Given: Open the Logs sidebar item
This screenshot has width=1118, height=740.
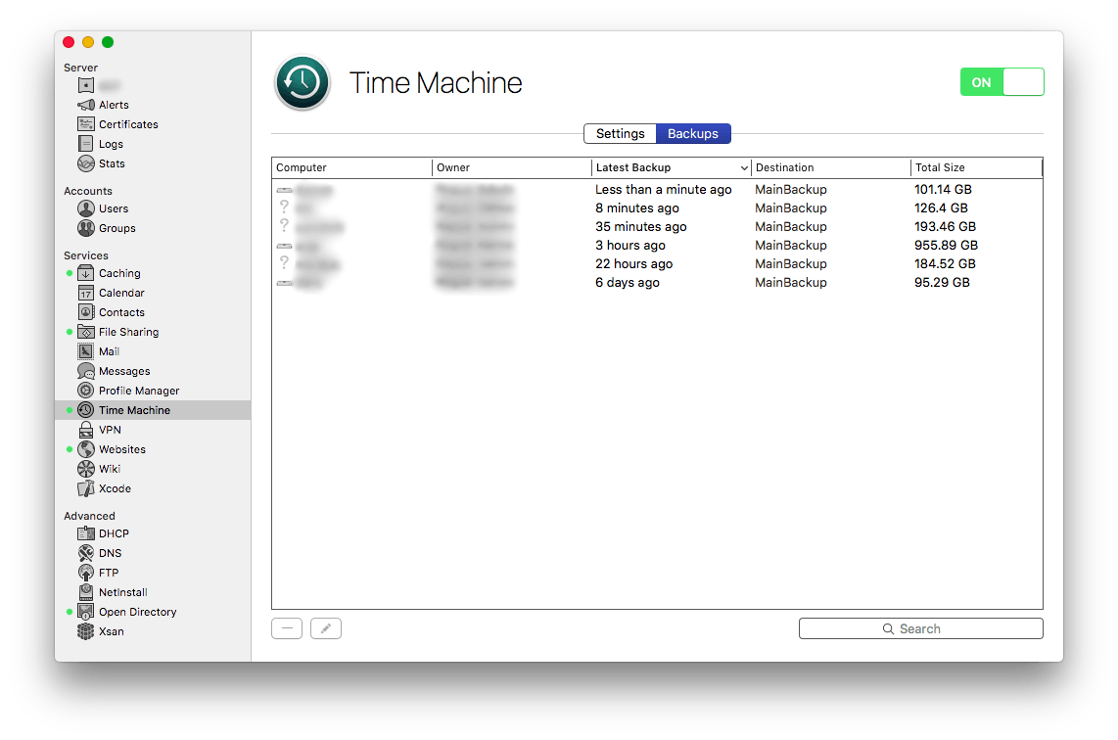Looking at the screenshot, I should [x=101, y=144].
